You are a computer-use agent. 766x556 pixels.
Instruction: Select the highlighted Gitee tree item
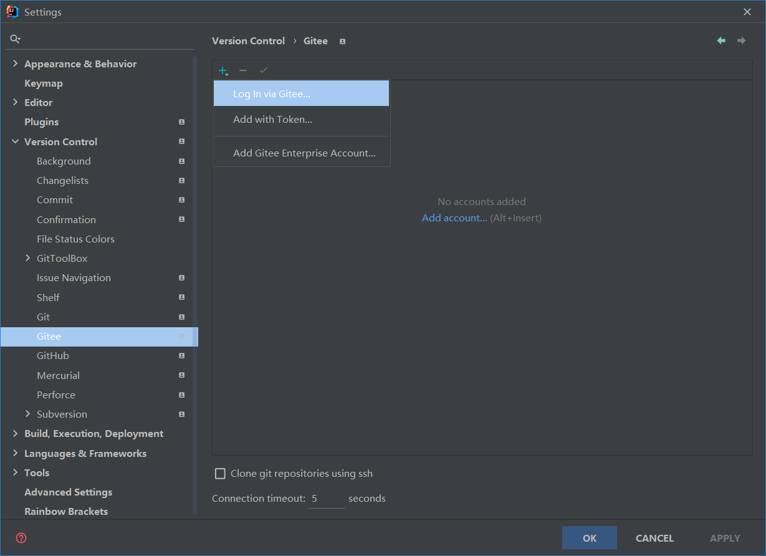point(100,337)
